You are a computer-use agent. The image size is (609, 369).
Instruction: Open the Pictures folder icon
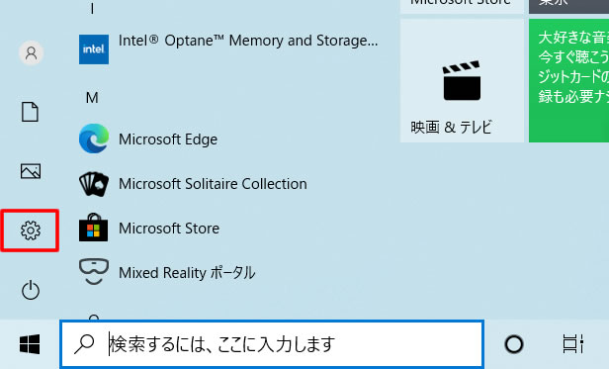(31, 171)
